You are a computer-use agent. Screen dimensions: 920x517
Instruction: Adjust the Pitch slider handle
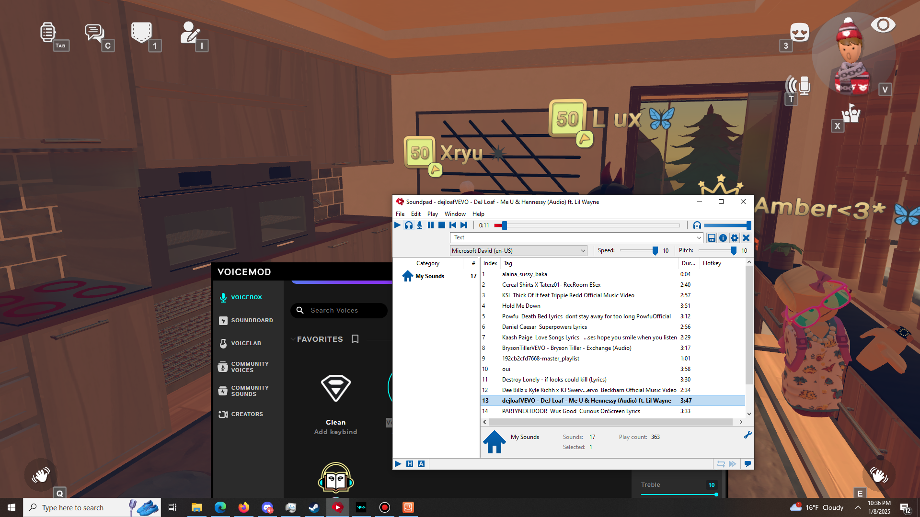click(734, 251)
